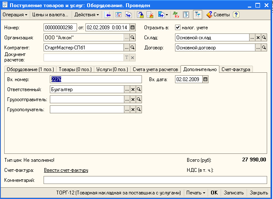Open the Операция dropdown menu
The height and width of the screenshot is (199, 273).
click(15, 15)
